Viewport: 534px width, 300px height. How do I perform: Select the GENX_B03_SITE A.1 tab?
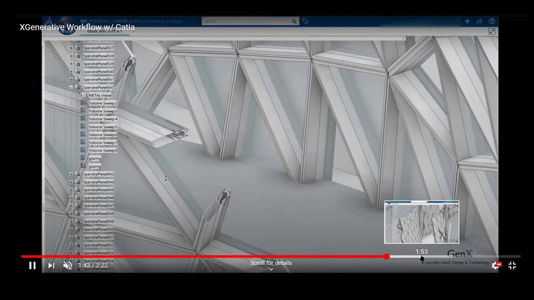tap(104, 32)
